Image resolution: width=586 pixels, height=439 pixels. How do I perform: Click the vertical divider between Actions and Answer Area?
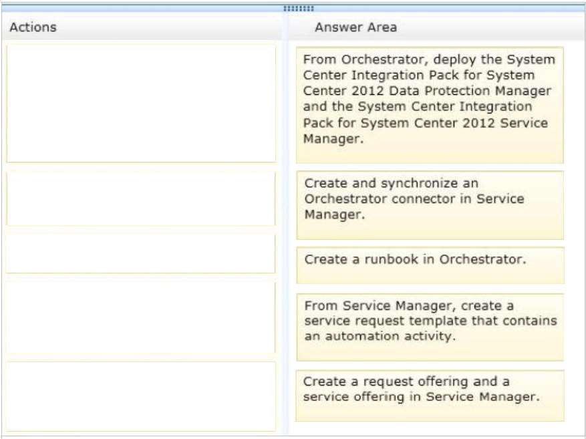[x=286, y=224]
